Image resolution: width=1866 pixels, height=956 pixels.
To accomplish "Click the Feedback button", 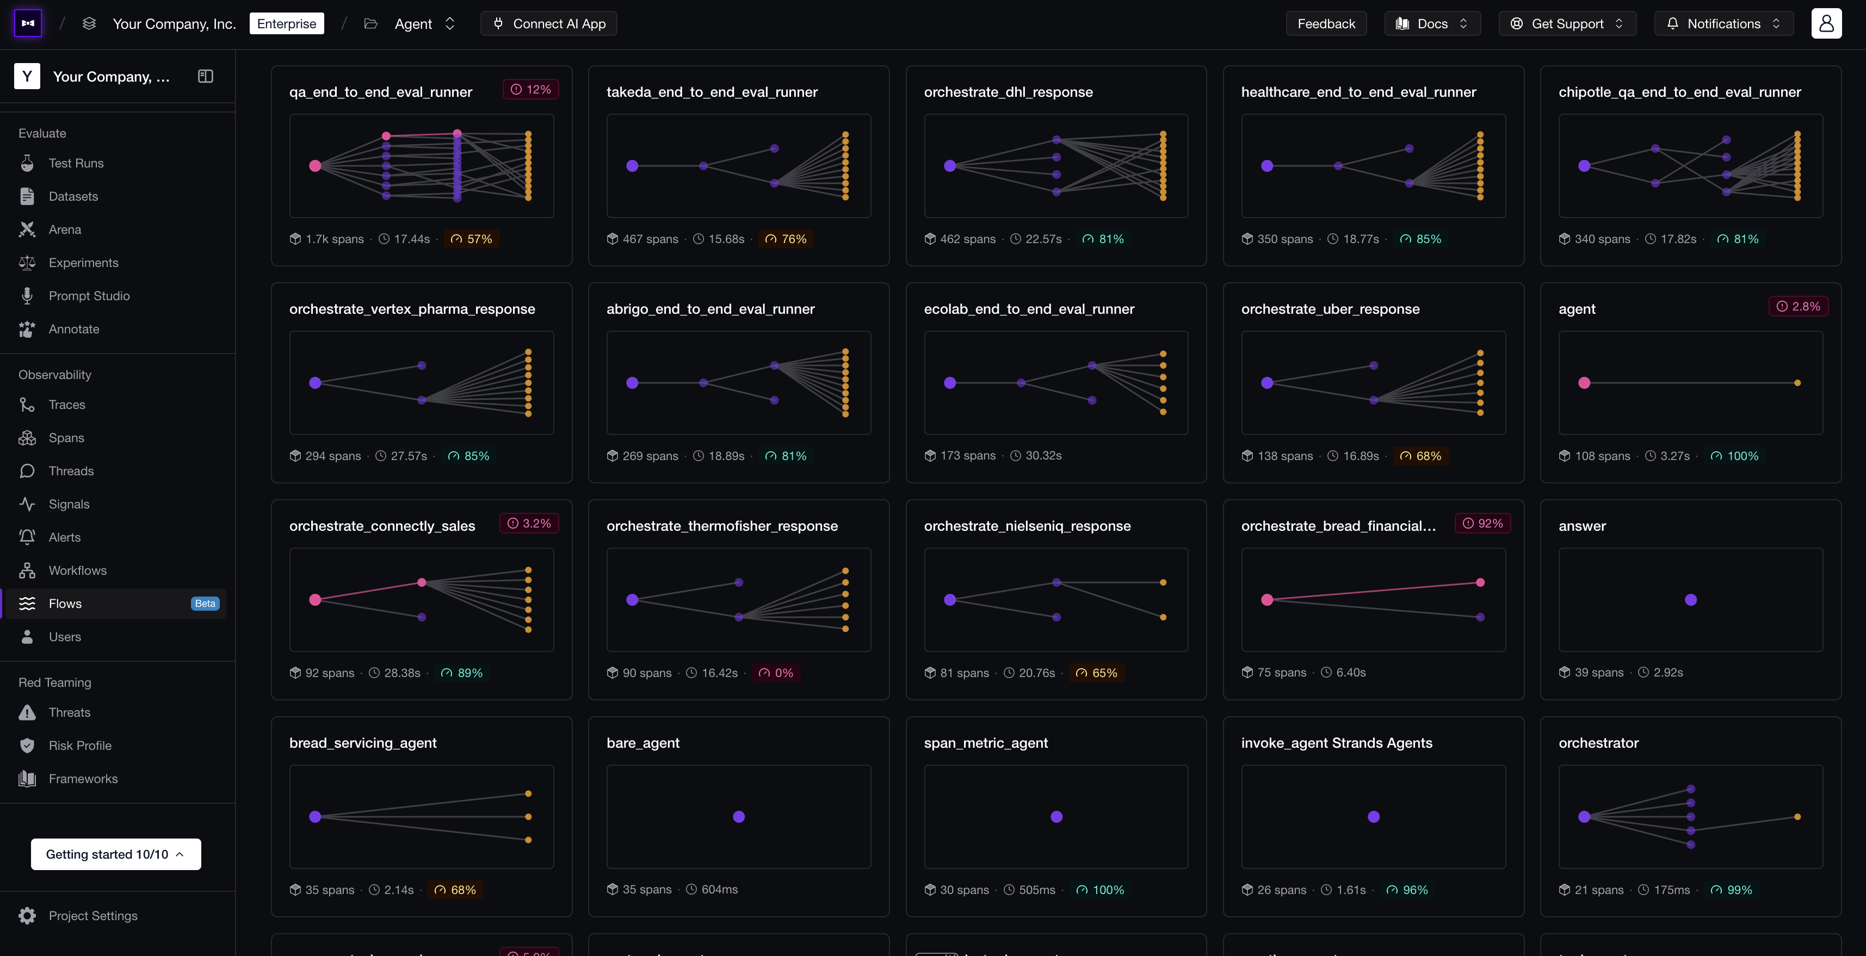I will pyautogui.click(x=1326, y=23).
